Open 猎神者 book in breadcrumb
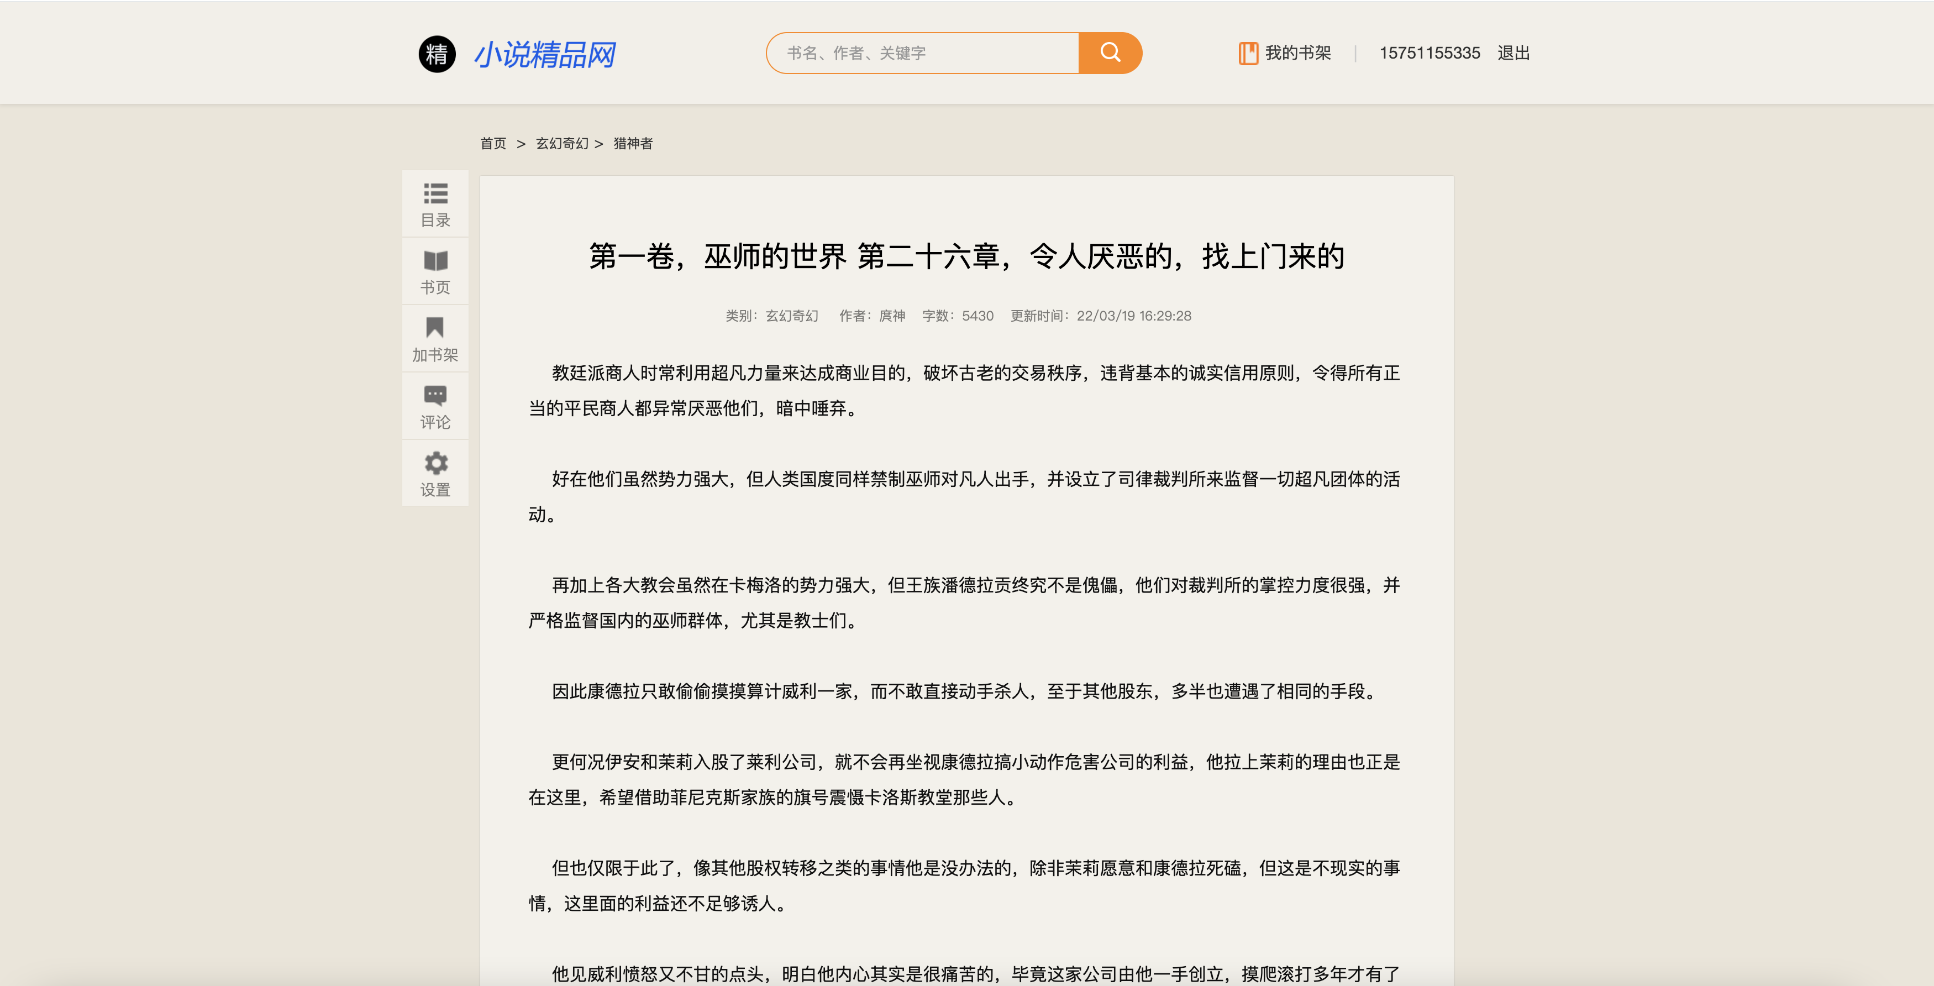This screenshot has width=1934, height=986. click(633, 144)
